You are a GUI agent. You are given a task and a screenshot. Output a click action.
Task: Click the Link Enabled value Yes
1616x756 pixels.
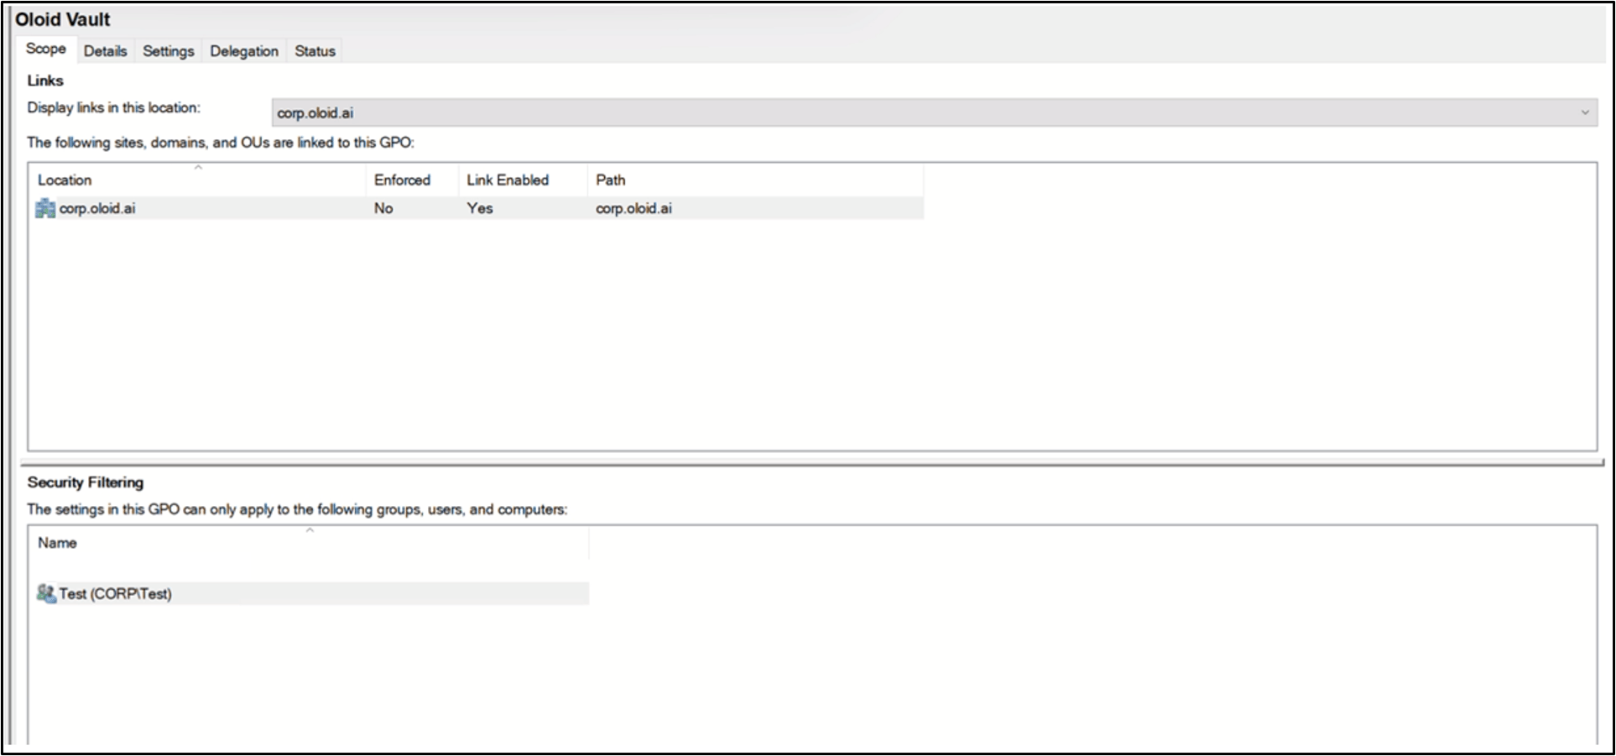pos(480,208)
